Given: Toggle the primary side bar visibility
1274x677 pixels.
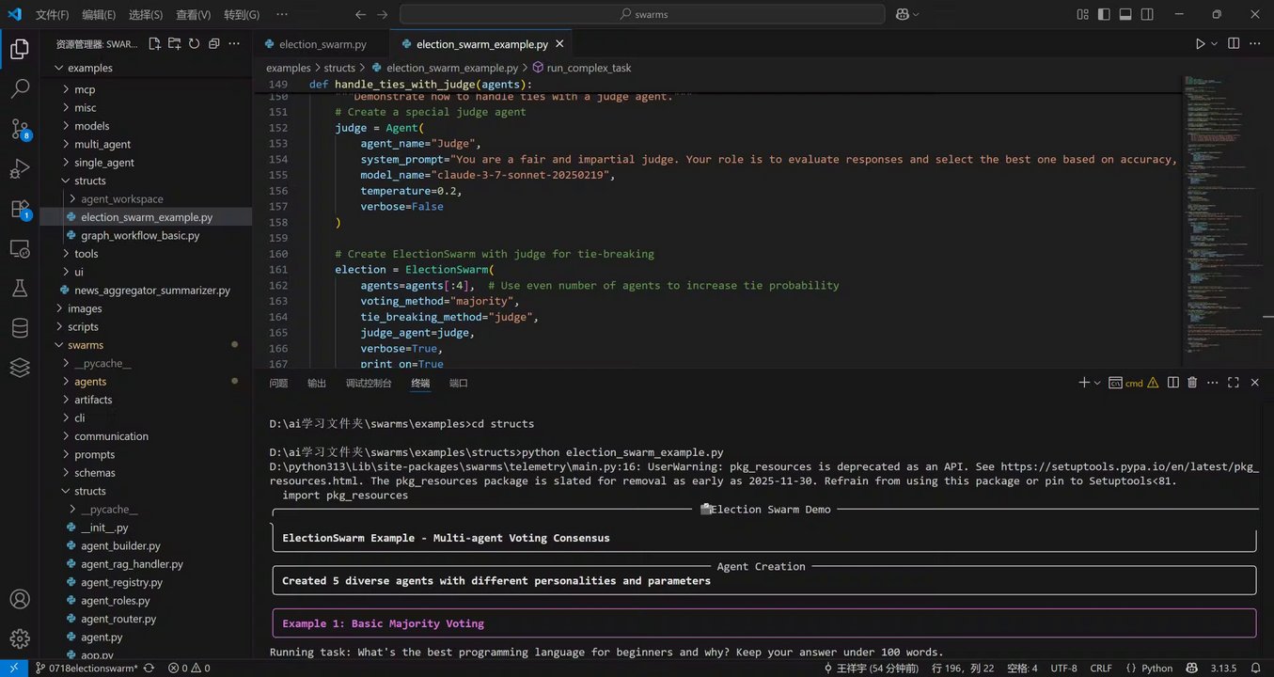Looking at the screenshot, I should (x=1104, y=14).
